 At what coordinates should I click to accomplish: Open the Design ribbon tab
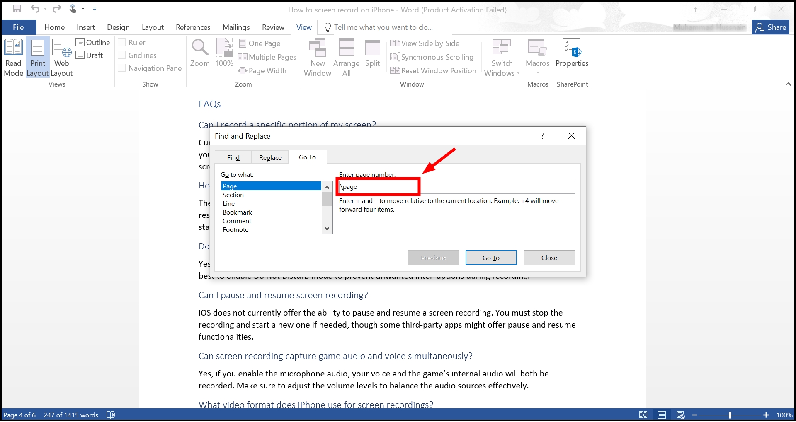tap(118, 27)
